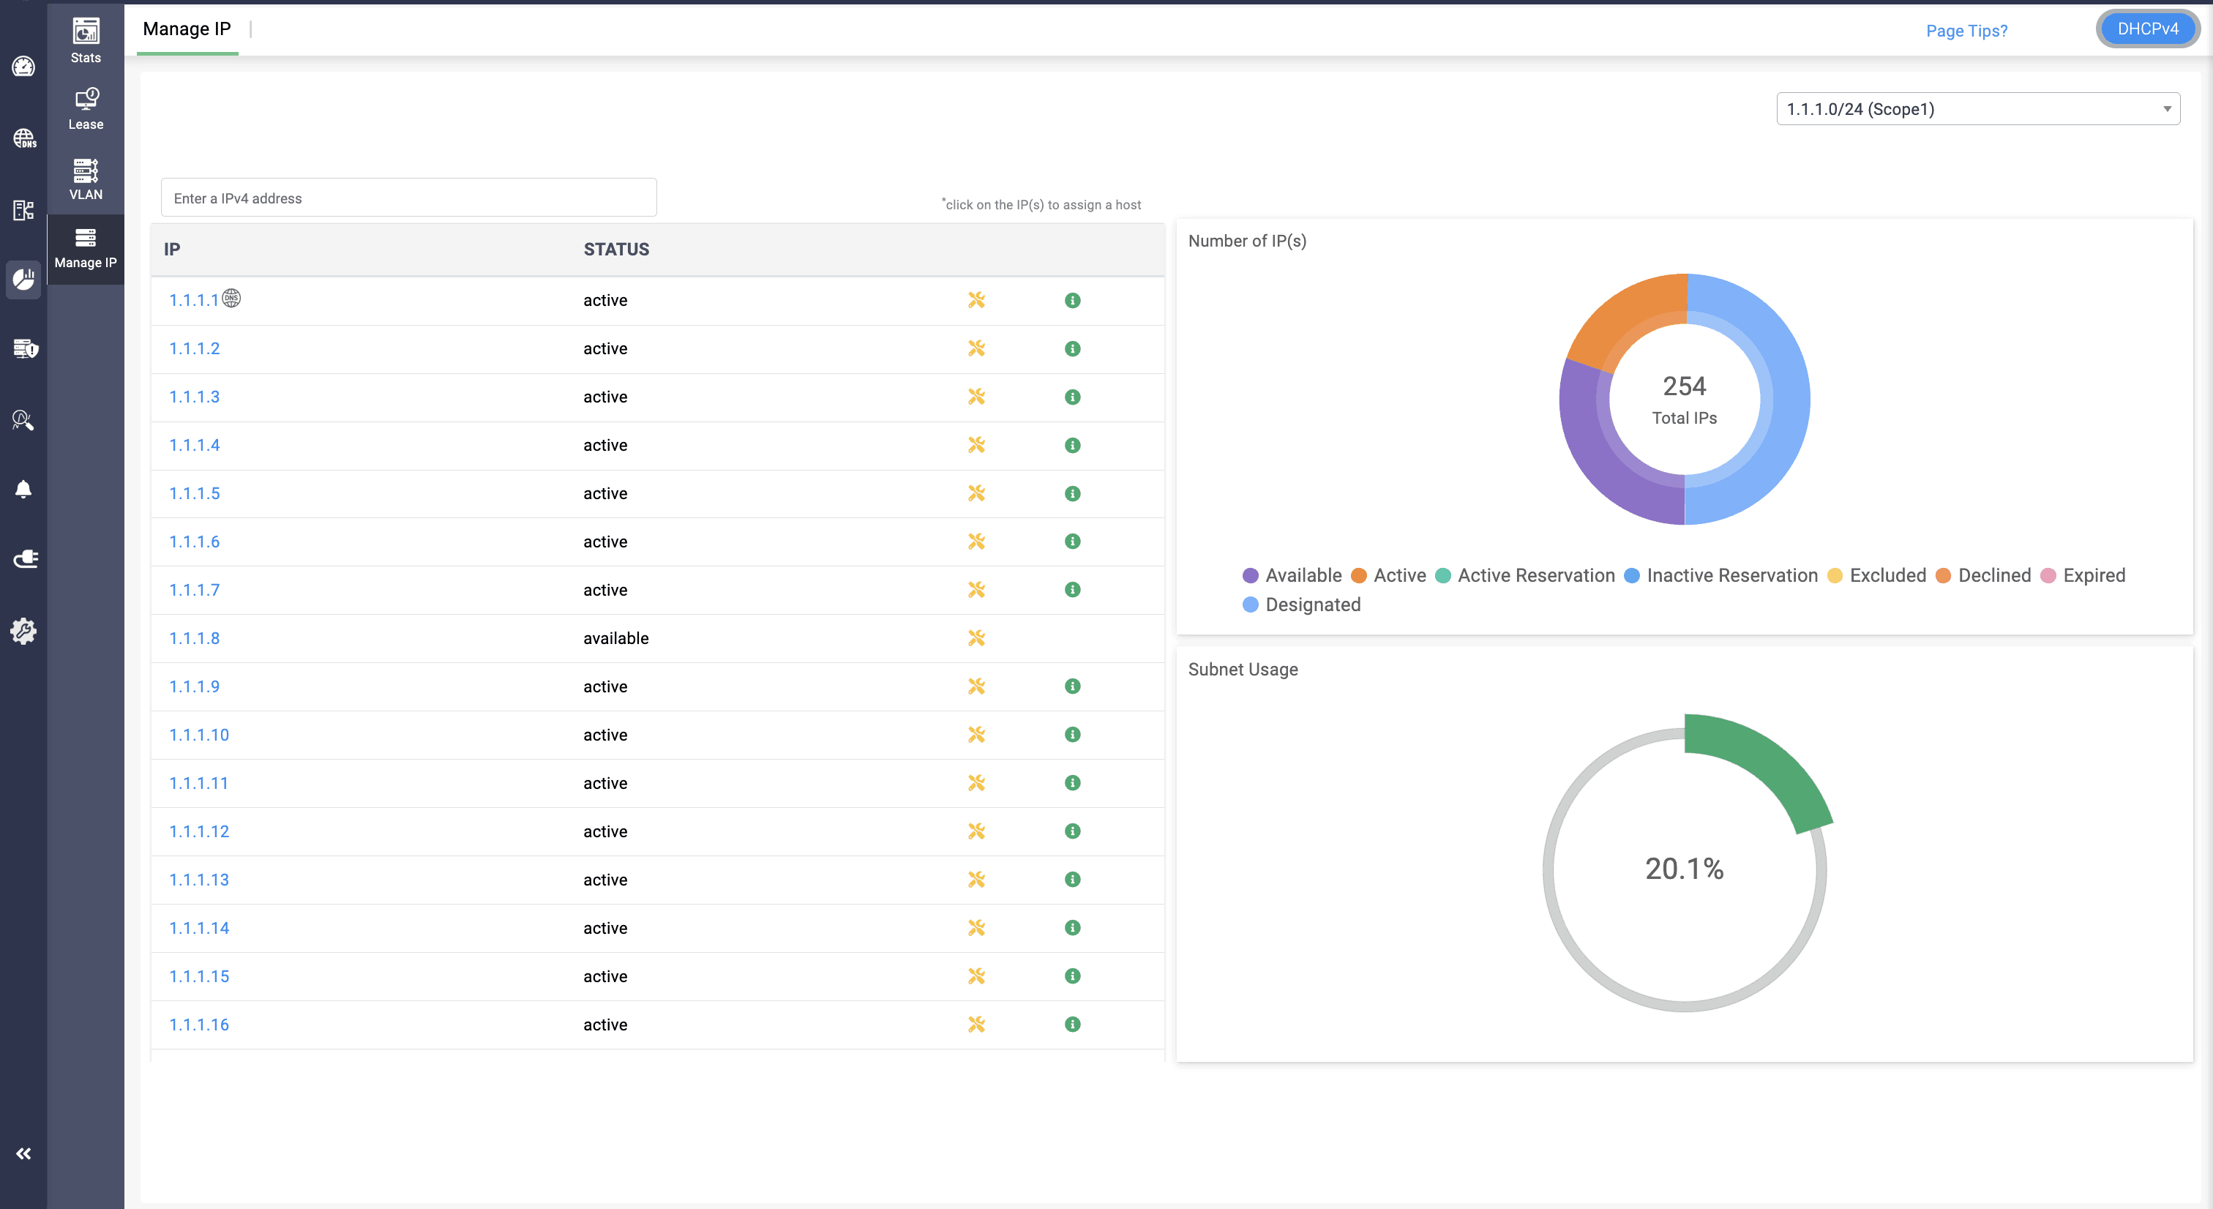The width and height of the screenshot is (2213, 1209).
Task: Select IP address 1.1.1.5 link
Action: 194,493
